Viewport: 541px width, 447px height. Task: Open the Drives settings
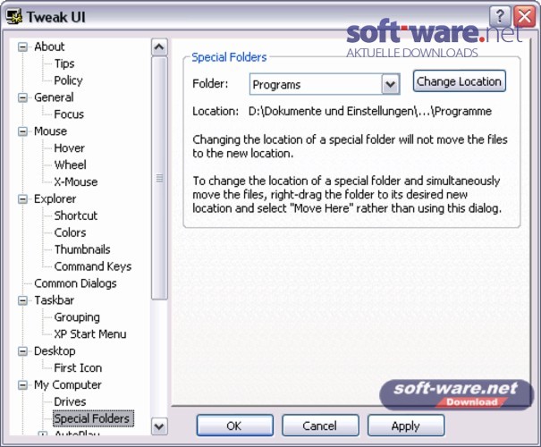pyautogui.click(x=70, y=401)
